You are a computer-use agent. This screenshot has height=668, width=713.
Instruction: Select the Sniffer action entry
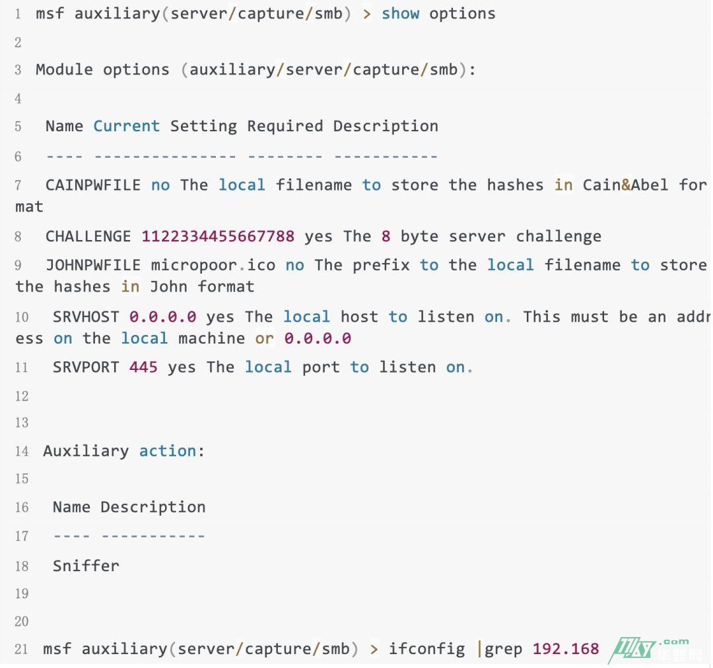pos(86,565)
